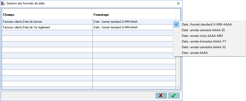Select 'Date : année-trimestre AAAA-TT' option
The width and height of the screenshot is (246, 101).
click(209, 41)
